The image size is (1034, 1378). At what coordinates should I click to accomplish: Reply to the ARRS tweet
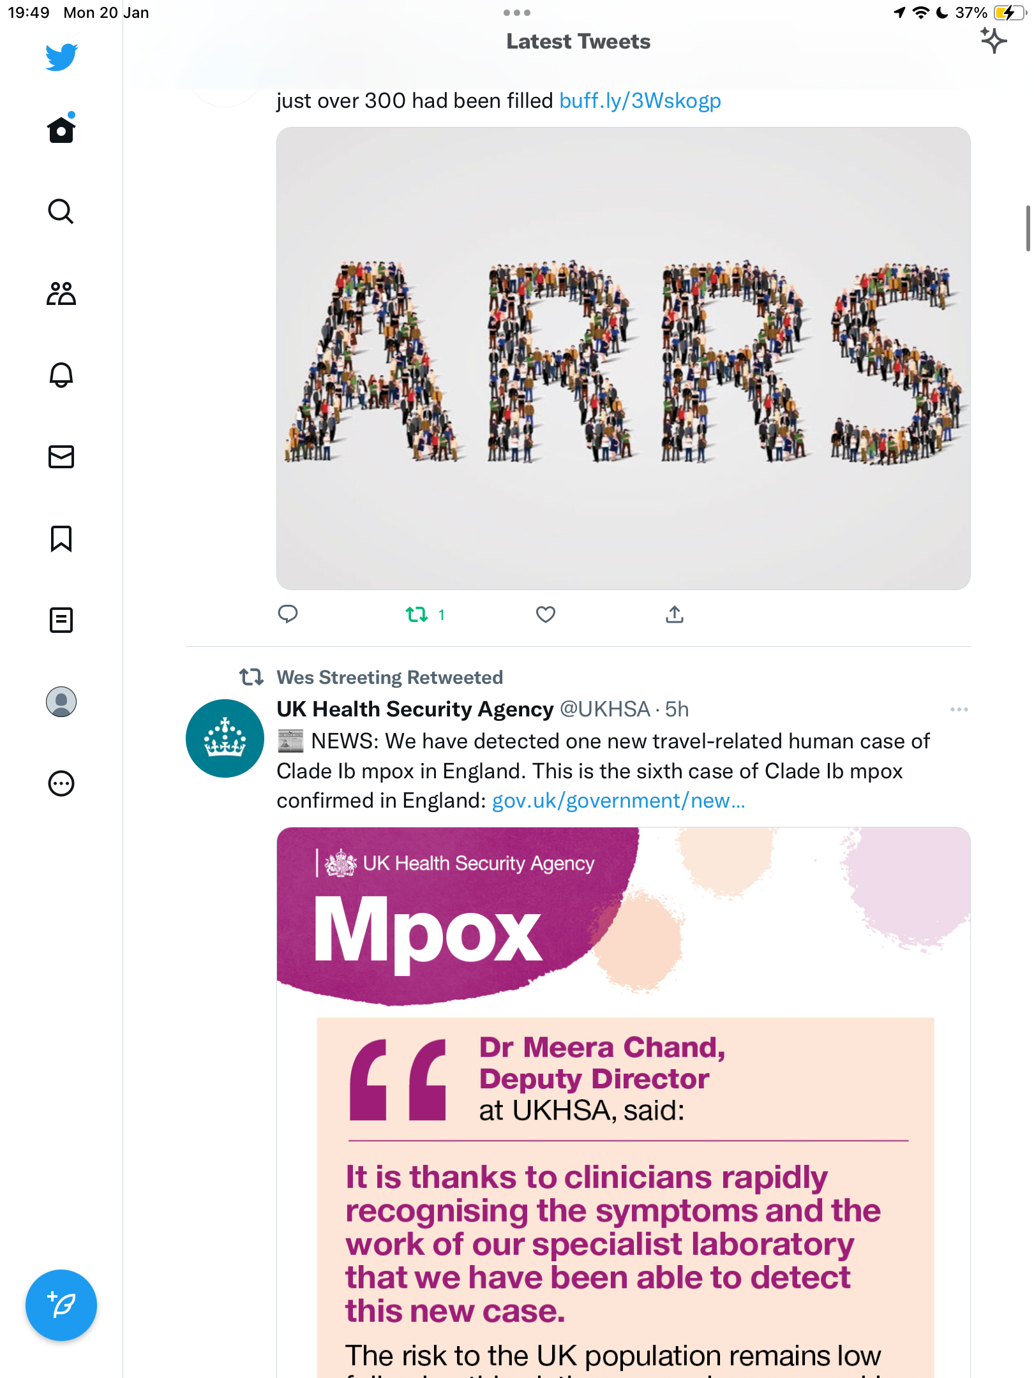(x=288, y=614)
